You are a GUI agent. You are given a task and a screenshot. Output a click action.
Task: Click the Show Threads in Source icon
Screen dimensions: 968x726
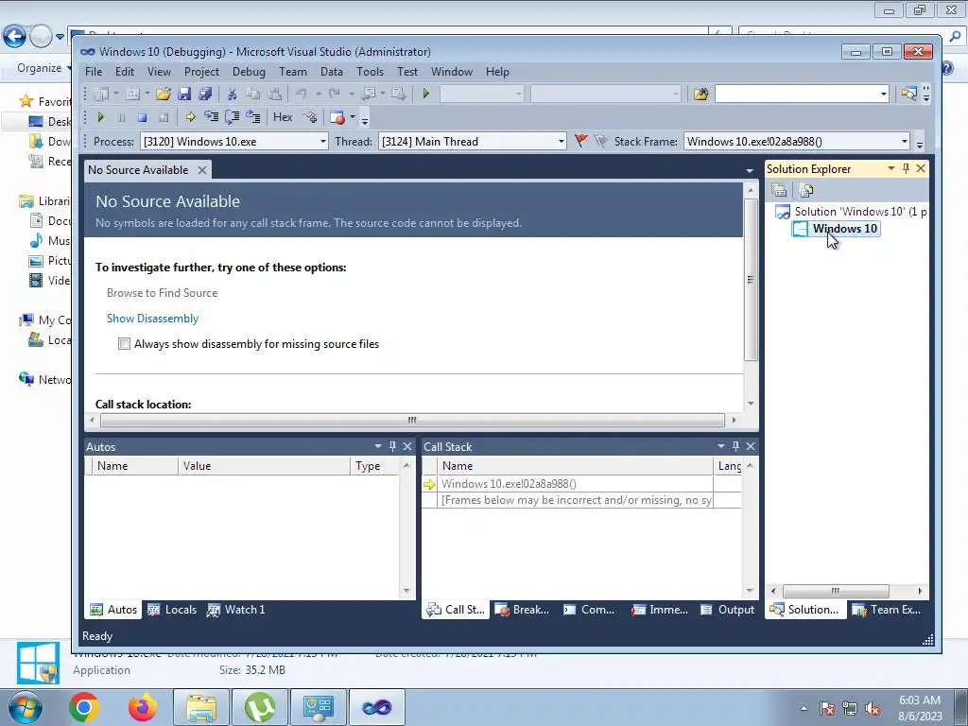(x=310, y=116)
